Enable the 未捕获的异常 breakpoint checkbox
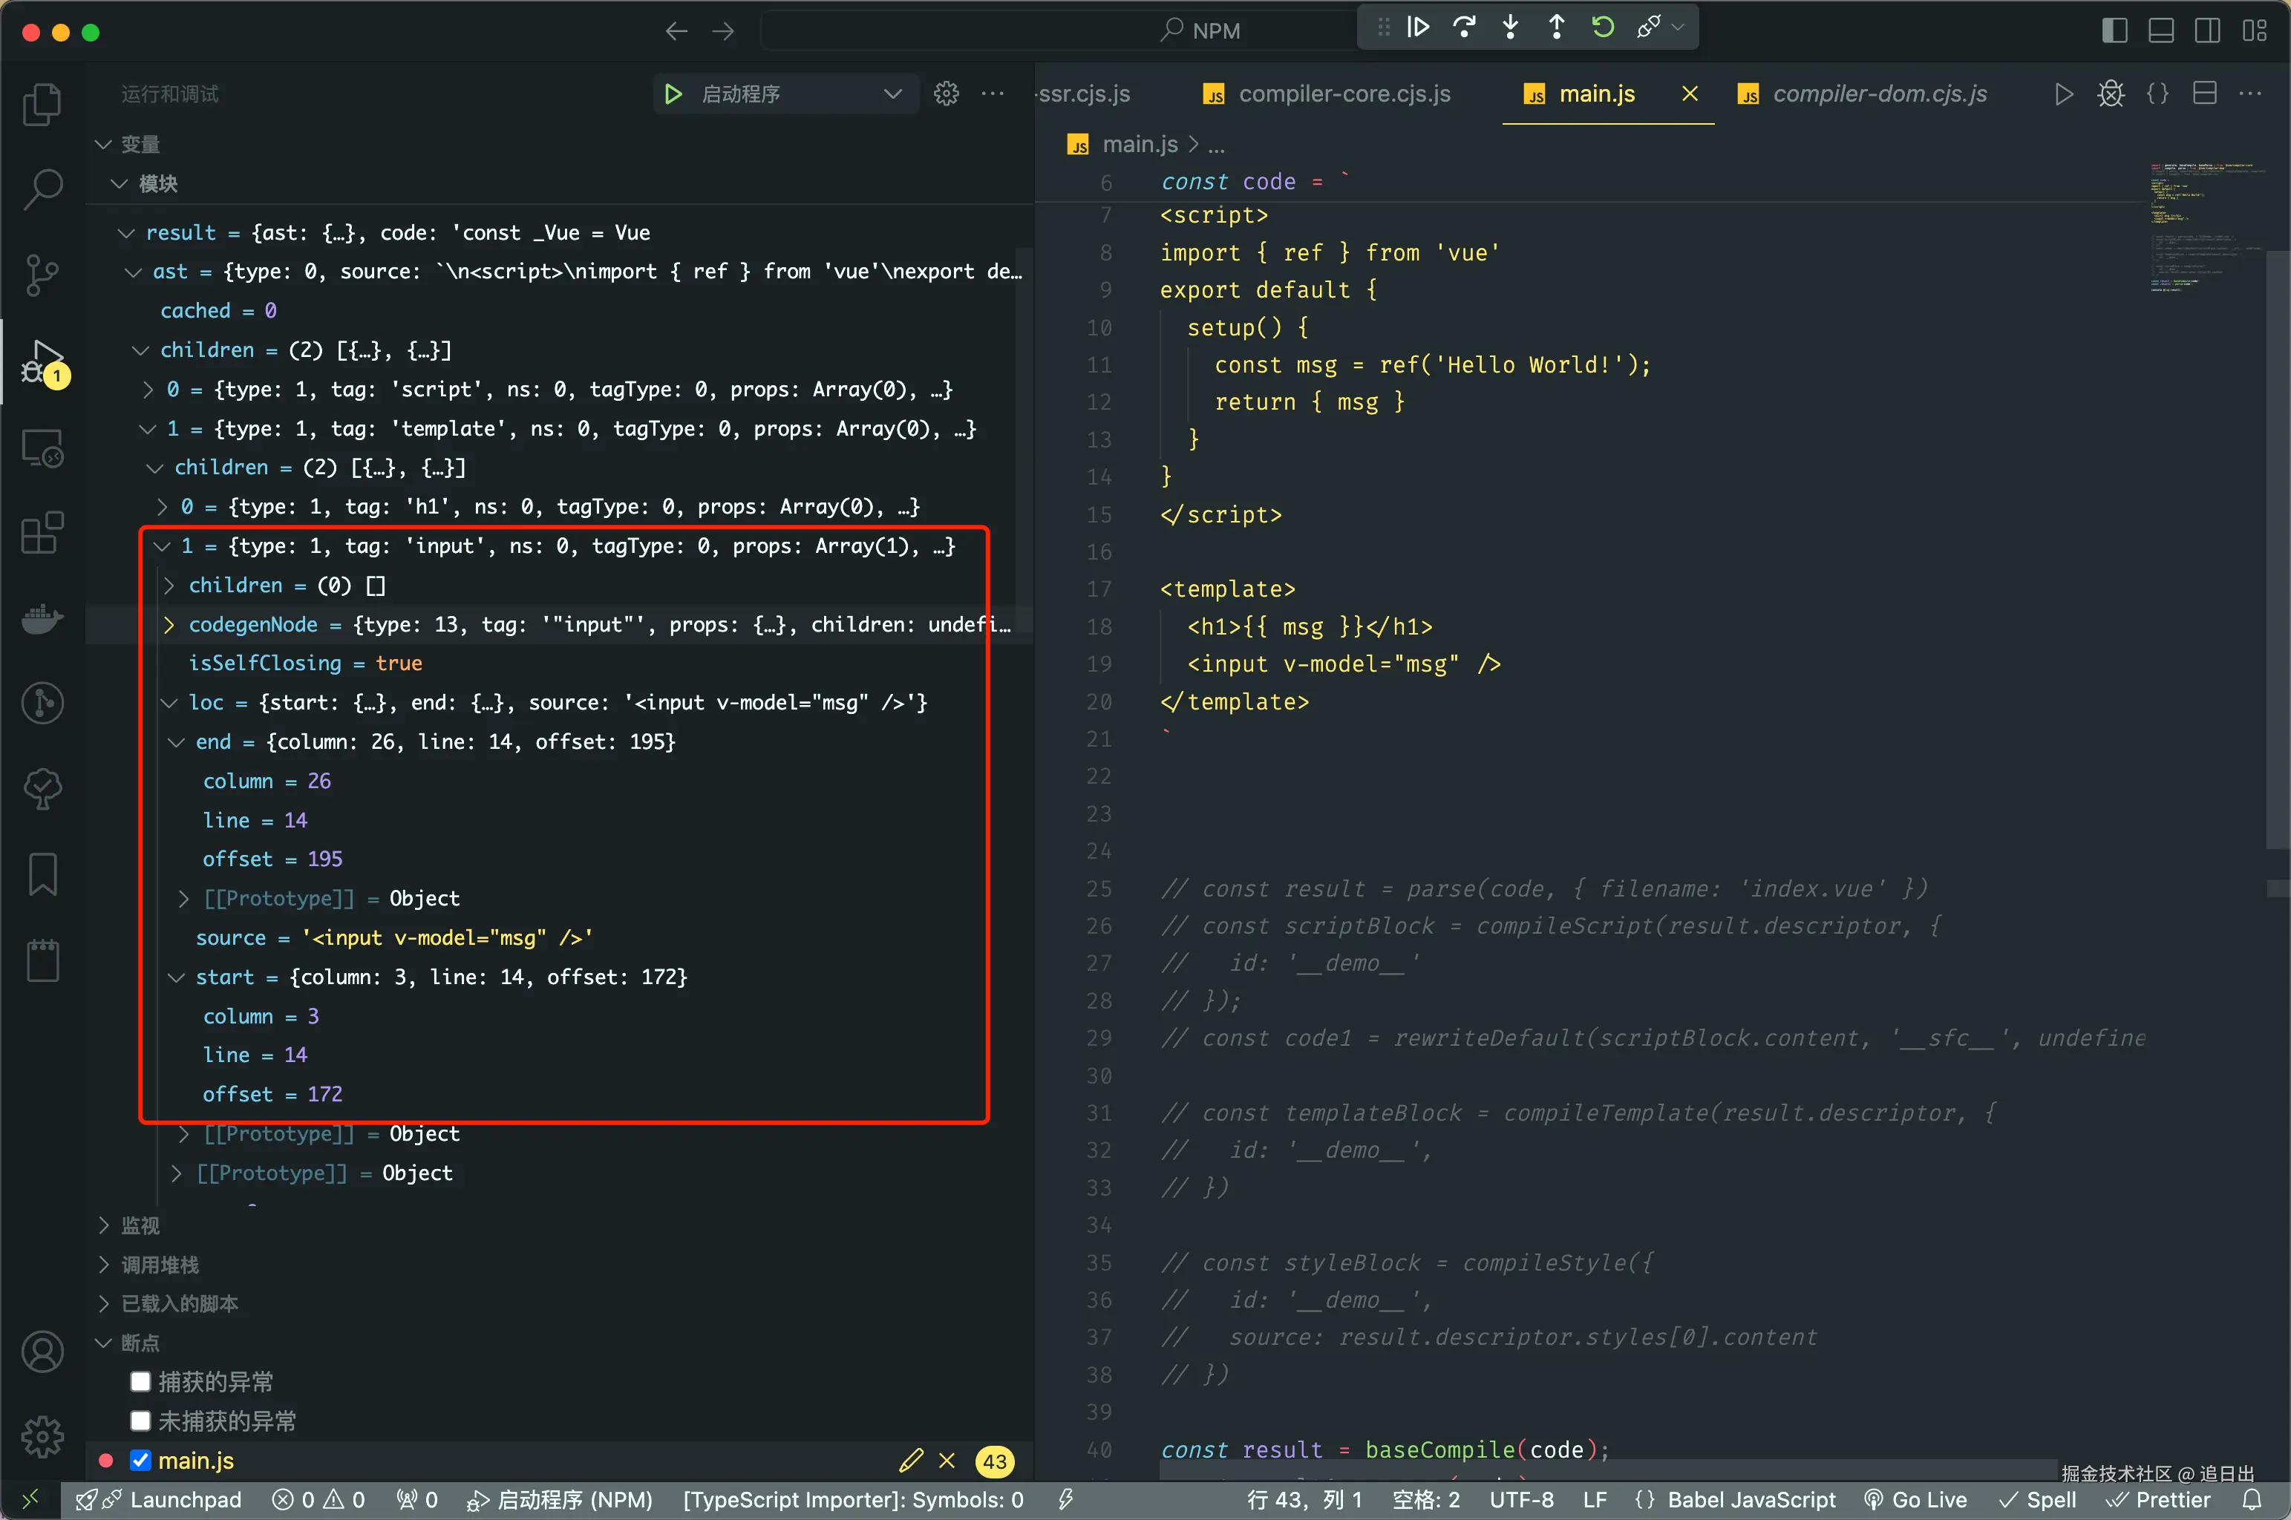Image resolution: width=2291 pixels, height=1520 pixels. coord(140,1420)
